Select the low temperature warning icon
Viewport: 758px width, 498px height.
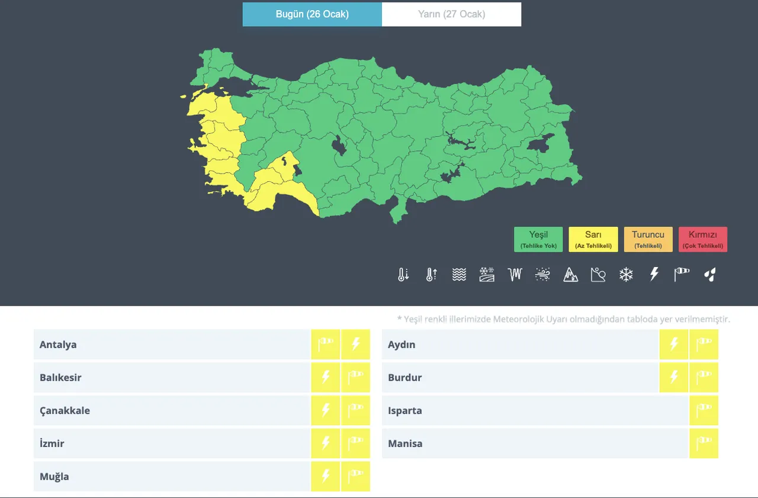point(403,274)
